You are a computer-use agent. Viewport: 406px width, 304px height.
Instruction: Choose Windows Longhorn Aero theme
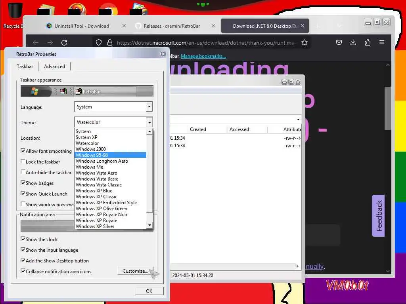tap(110, 161)
